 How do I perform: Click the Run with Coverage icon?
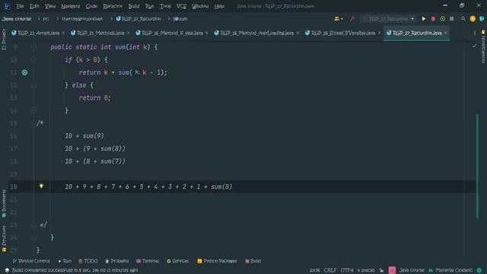(442, 19)
